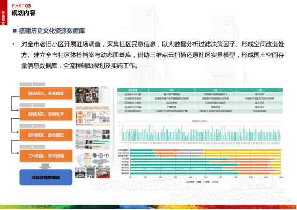Click the gray down arrow above 社区体检数据库

45,166
